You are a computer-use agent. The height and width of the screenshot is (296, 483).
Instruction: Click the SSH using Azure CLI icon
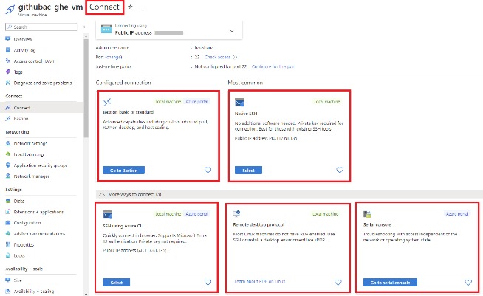pyautogui.click(x=107, y=214)
